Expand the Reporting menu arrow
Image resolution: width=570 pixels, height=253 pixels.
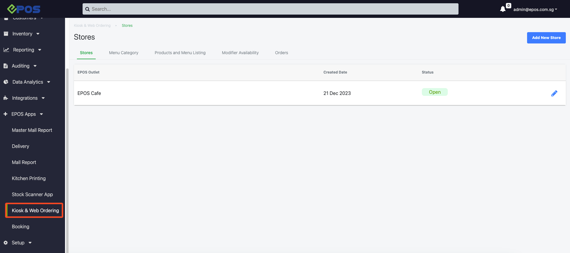point(40,50)
